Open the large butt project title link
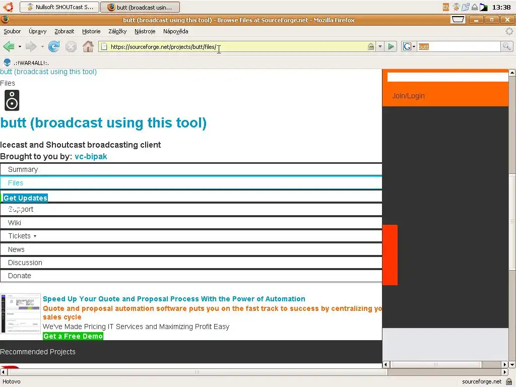Viewport: 516px width, 387px height. [x=103, y=123]
